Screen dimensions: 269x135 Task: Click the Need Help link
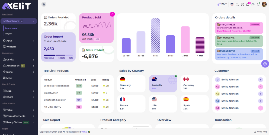point(261,132)
